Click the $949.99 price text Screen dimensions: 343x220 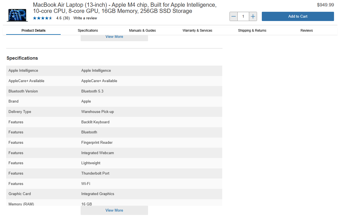pos(325,5)
